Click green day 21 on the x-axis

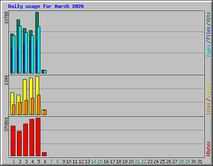[x=137, y=161]
